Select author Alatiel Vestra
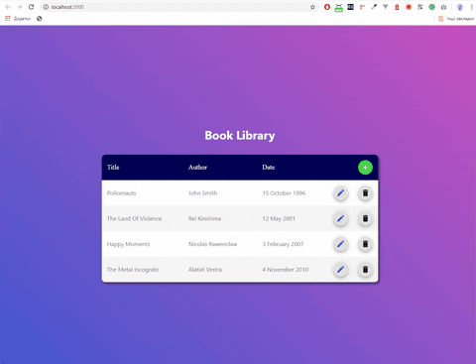Viewport: 476px width, 364px height. (205, 270)
